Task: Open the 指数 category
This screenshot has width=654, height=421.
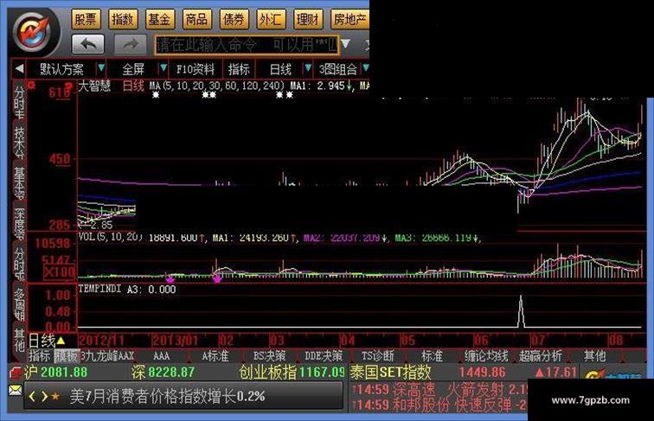Action: [x=123, y=19]
